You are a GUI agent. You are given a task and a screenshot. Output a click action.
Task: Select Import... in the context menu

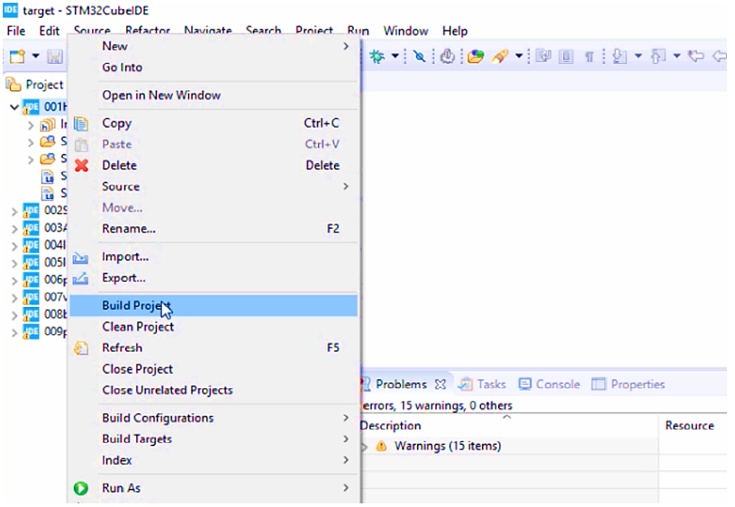(213, 257)
